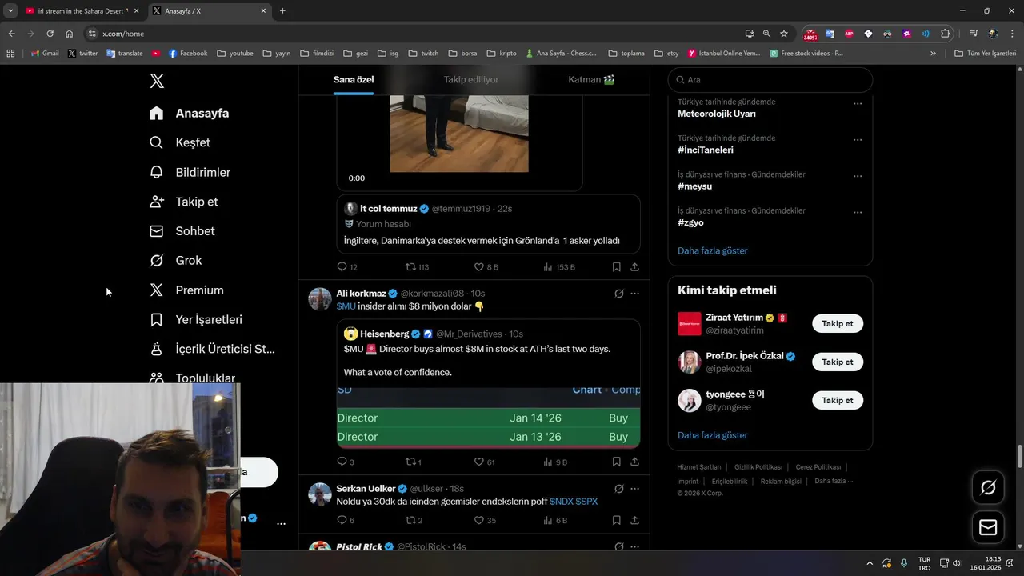Switch to Sana özel tab
Viewport: 1024px width, 576px height.
354,79
